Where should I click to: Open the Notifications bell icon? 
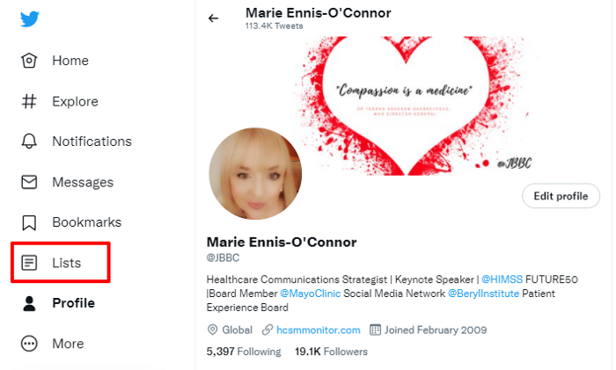coord(29,141)
